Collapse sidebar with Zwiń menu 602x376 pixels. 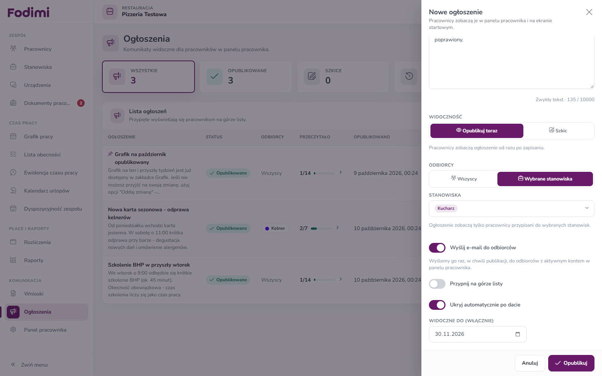[29, 365]
